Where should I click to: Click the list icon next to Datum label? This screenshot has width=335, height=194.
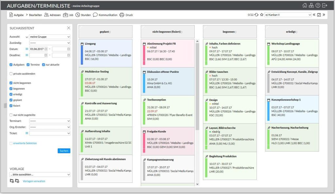[27, 49]
